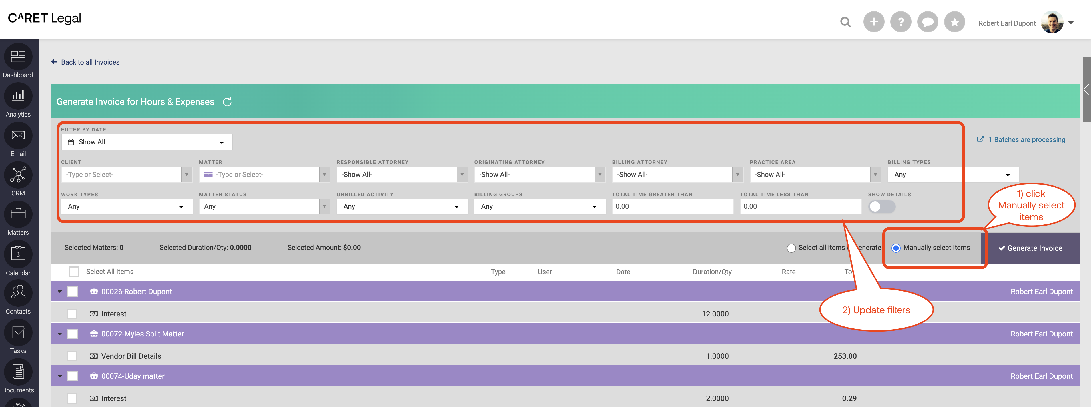
Task: Check the Vendor Bill Details checkbox
Action: (72, 356)
